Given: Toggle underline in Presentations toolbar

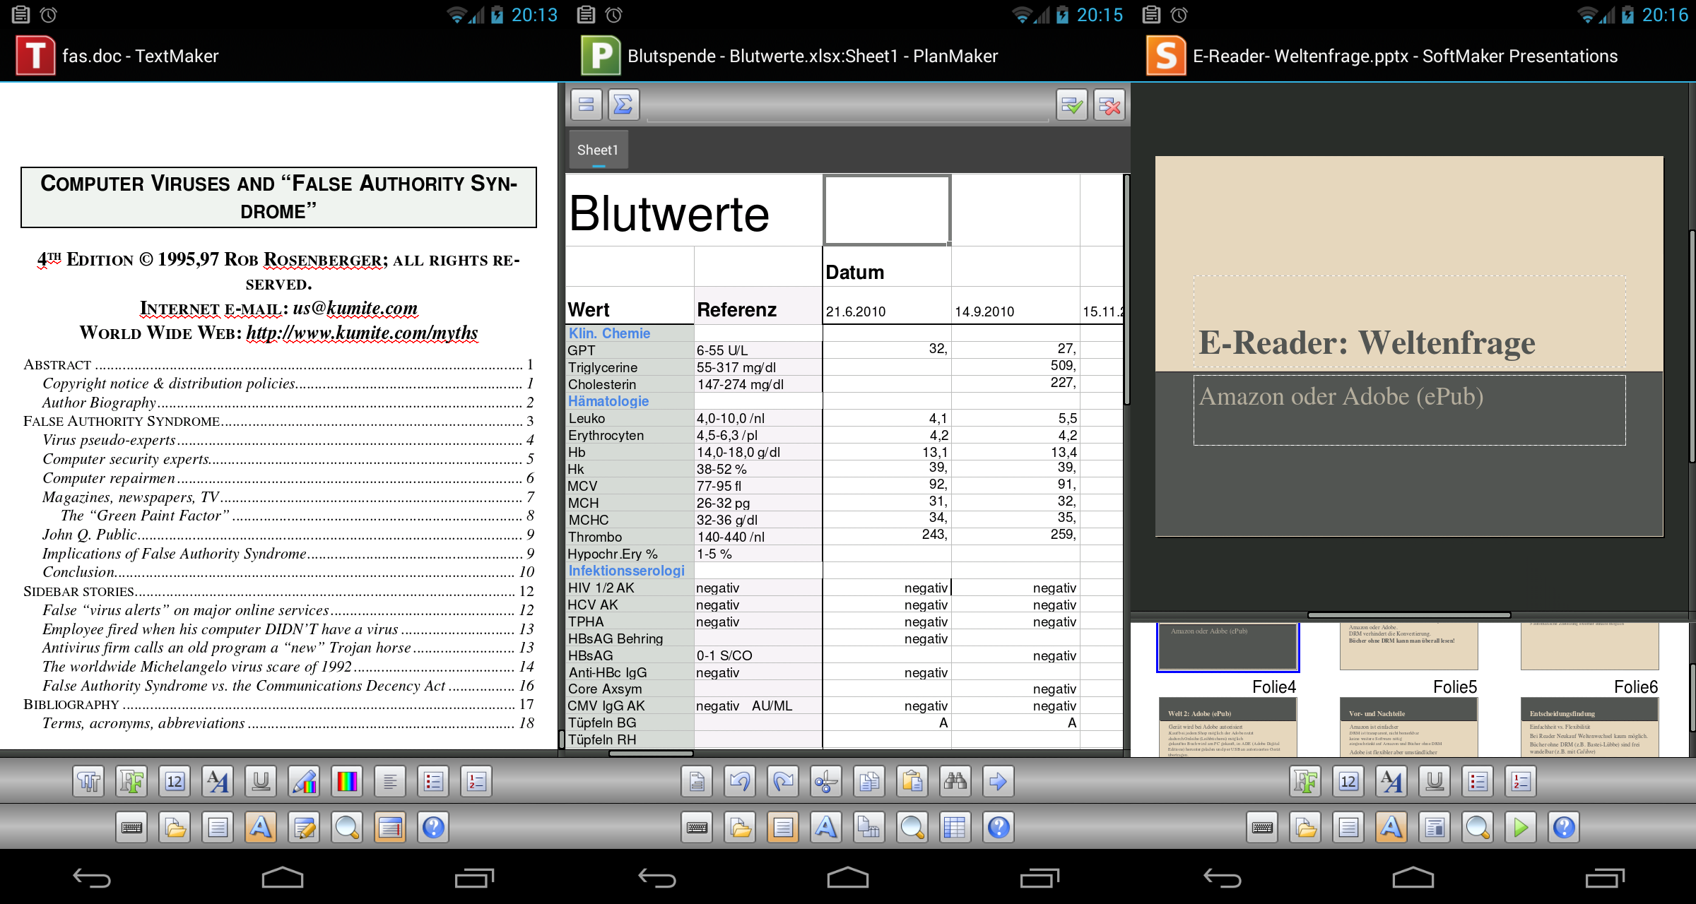Looking at the screenshot, I should pyautogui.click(x=1435, y=781).
